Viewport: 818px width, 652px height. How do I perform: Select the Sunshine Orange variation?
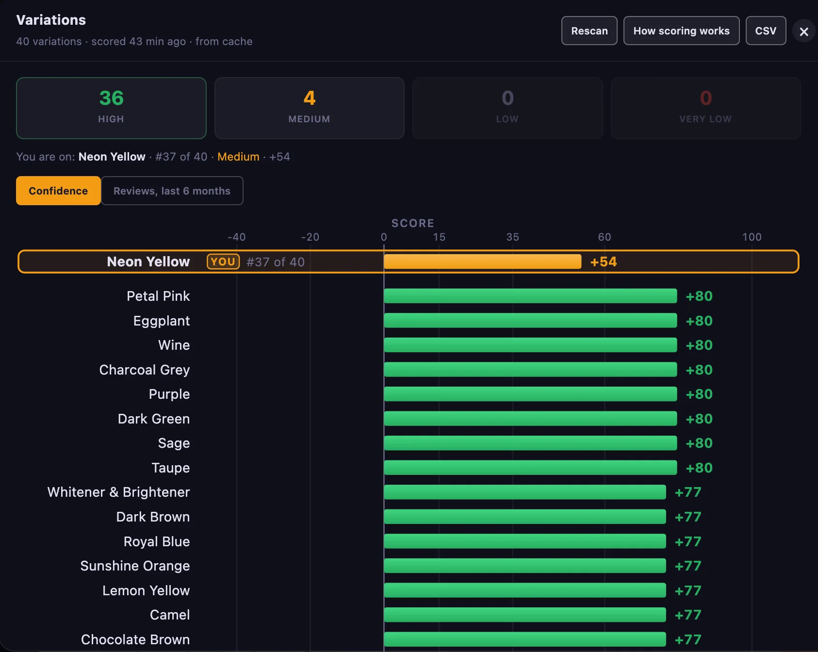pyautogui.click(x=135, y=566)
